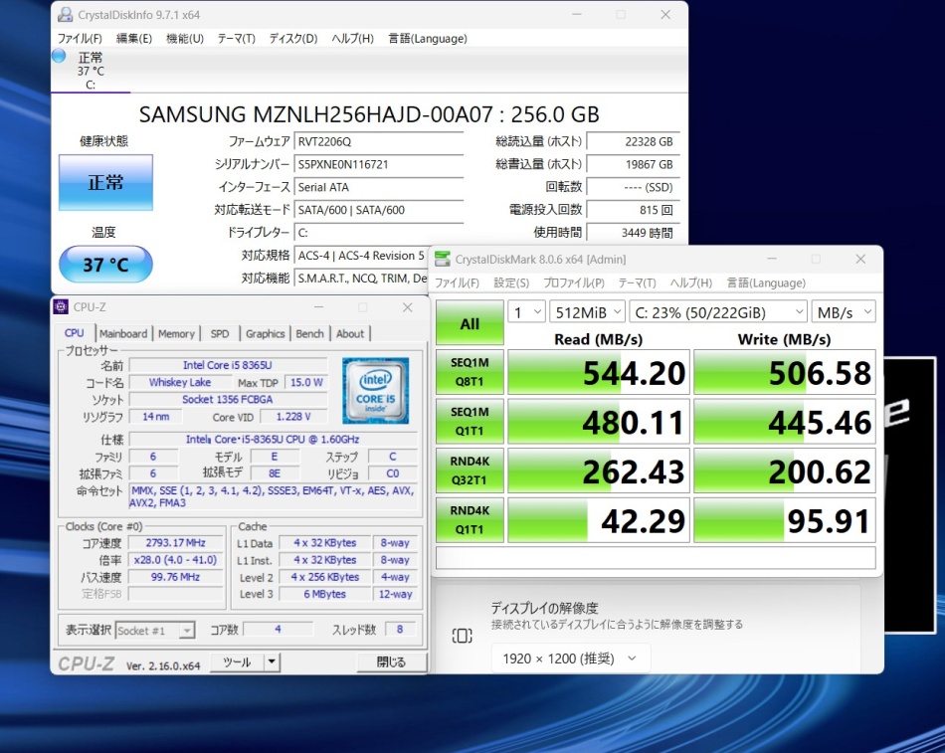Viewport: 945px width, 753px height.
Task: Click the 19867 GB total writes value
Action: [633, 164]
